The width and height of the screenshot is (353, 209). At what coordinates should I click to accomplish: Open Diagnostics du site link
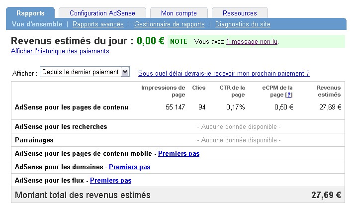tap(243, 24)
